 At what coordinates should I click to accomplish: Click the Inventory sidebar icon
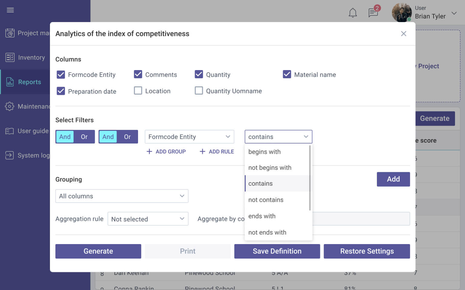tap(10, 57)
